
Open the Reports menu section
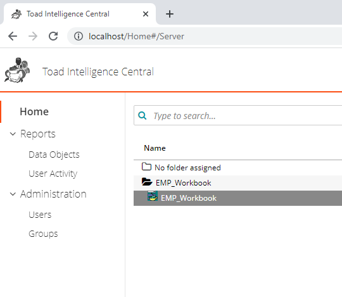38,134
